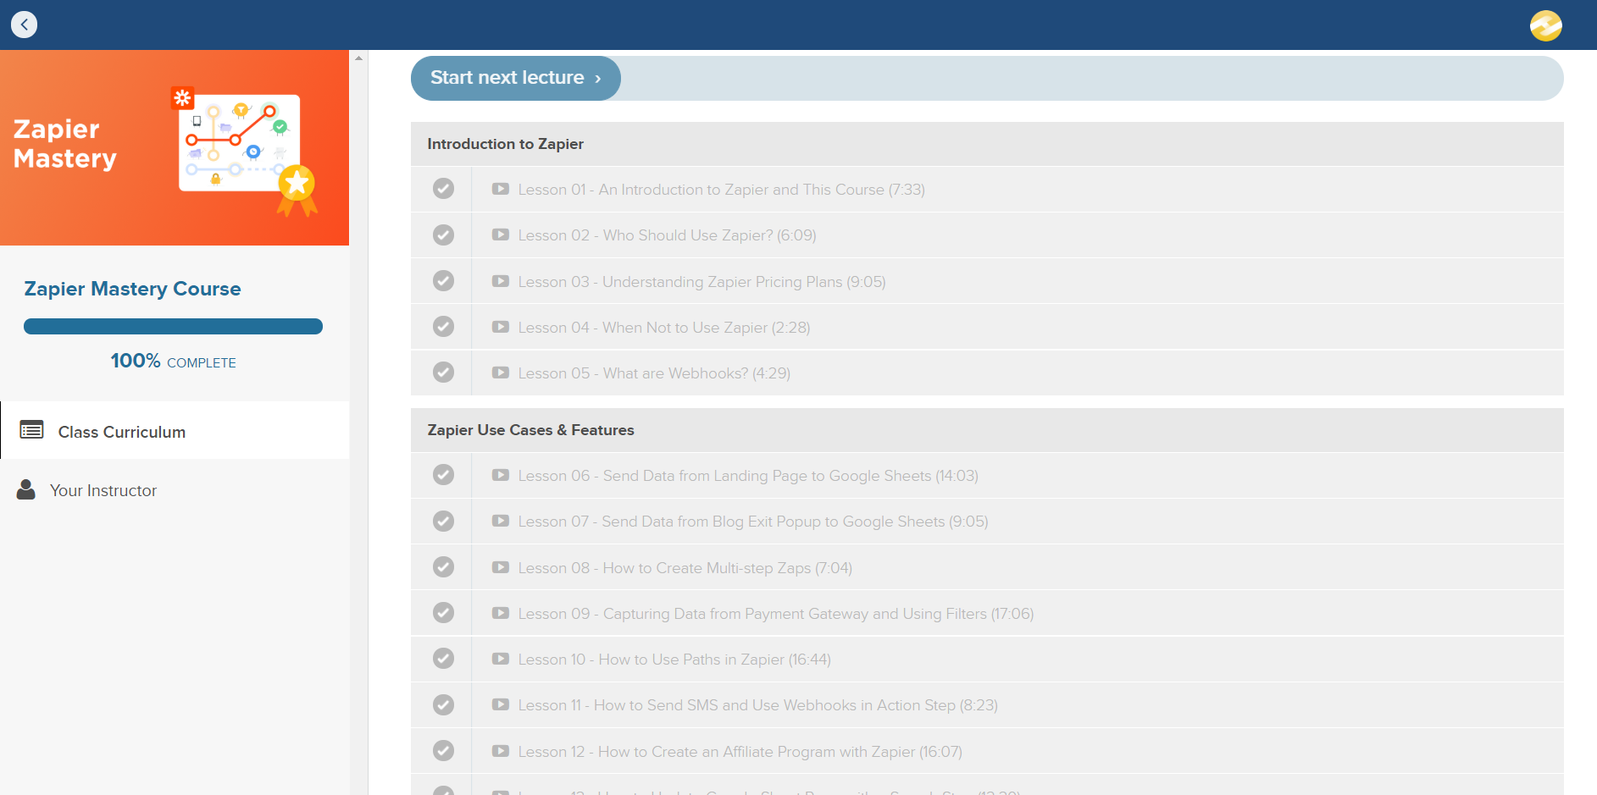The width and height of the screenshot is (1597, 795).
Task: Click the sidebar scrollbar up arrow
Action: (x=359, y=58)
